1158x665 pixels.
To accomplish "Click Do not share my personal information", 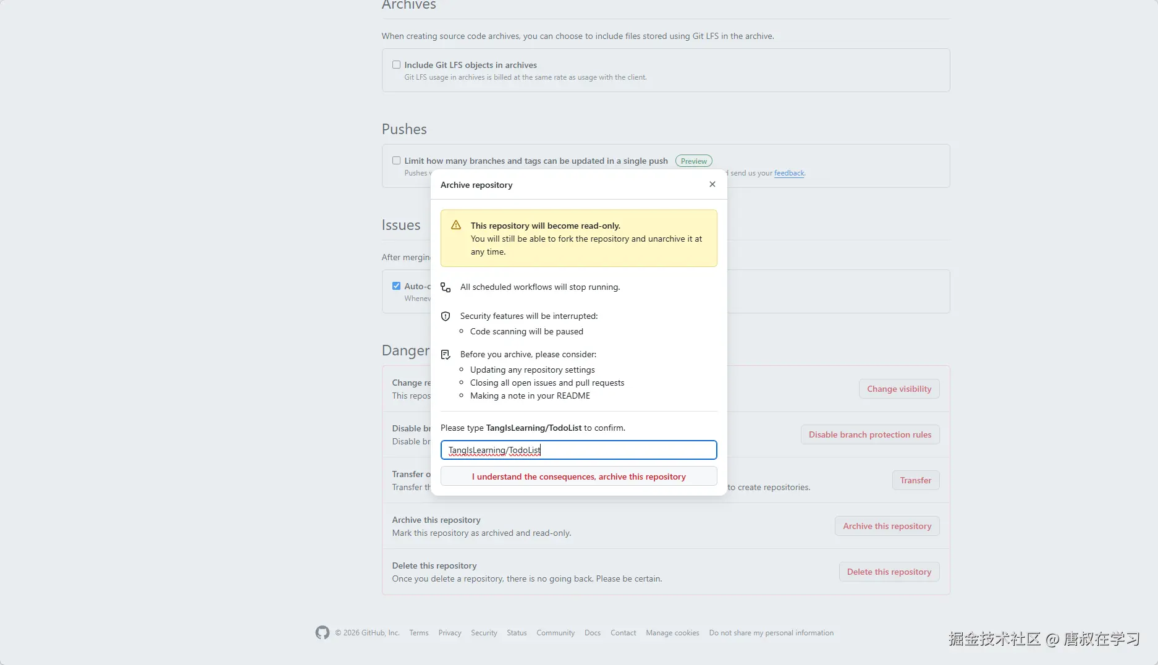I will pyautogui.click(x=771, y=633).
